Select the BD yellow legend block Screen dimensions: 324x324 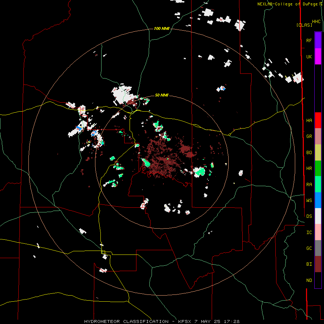318,153
